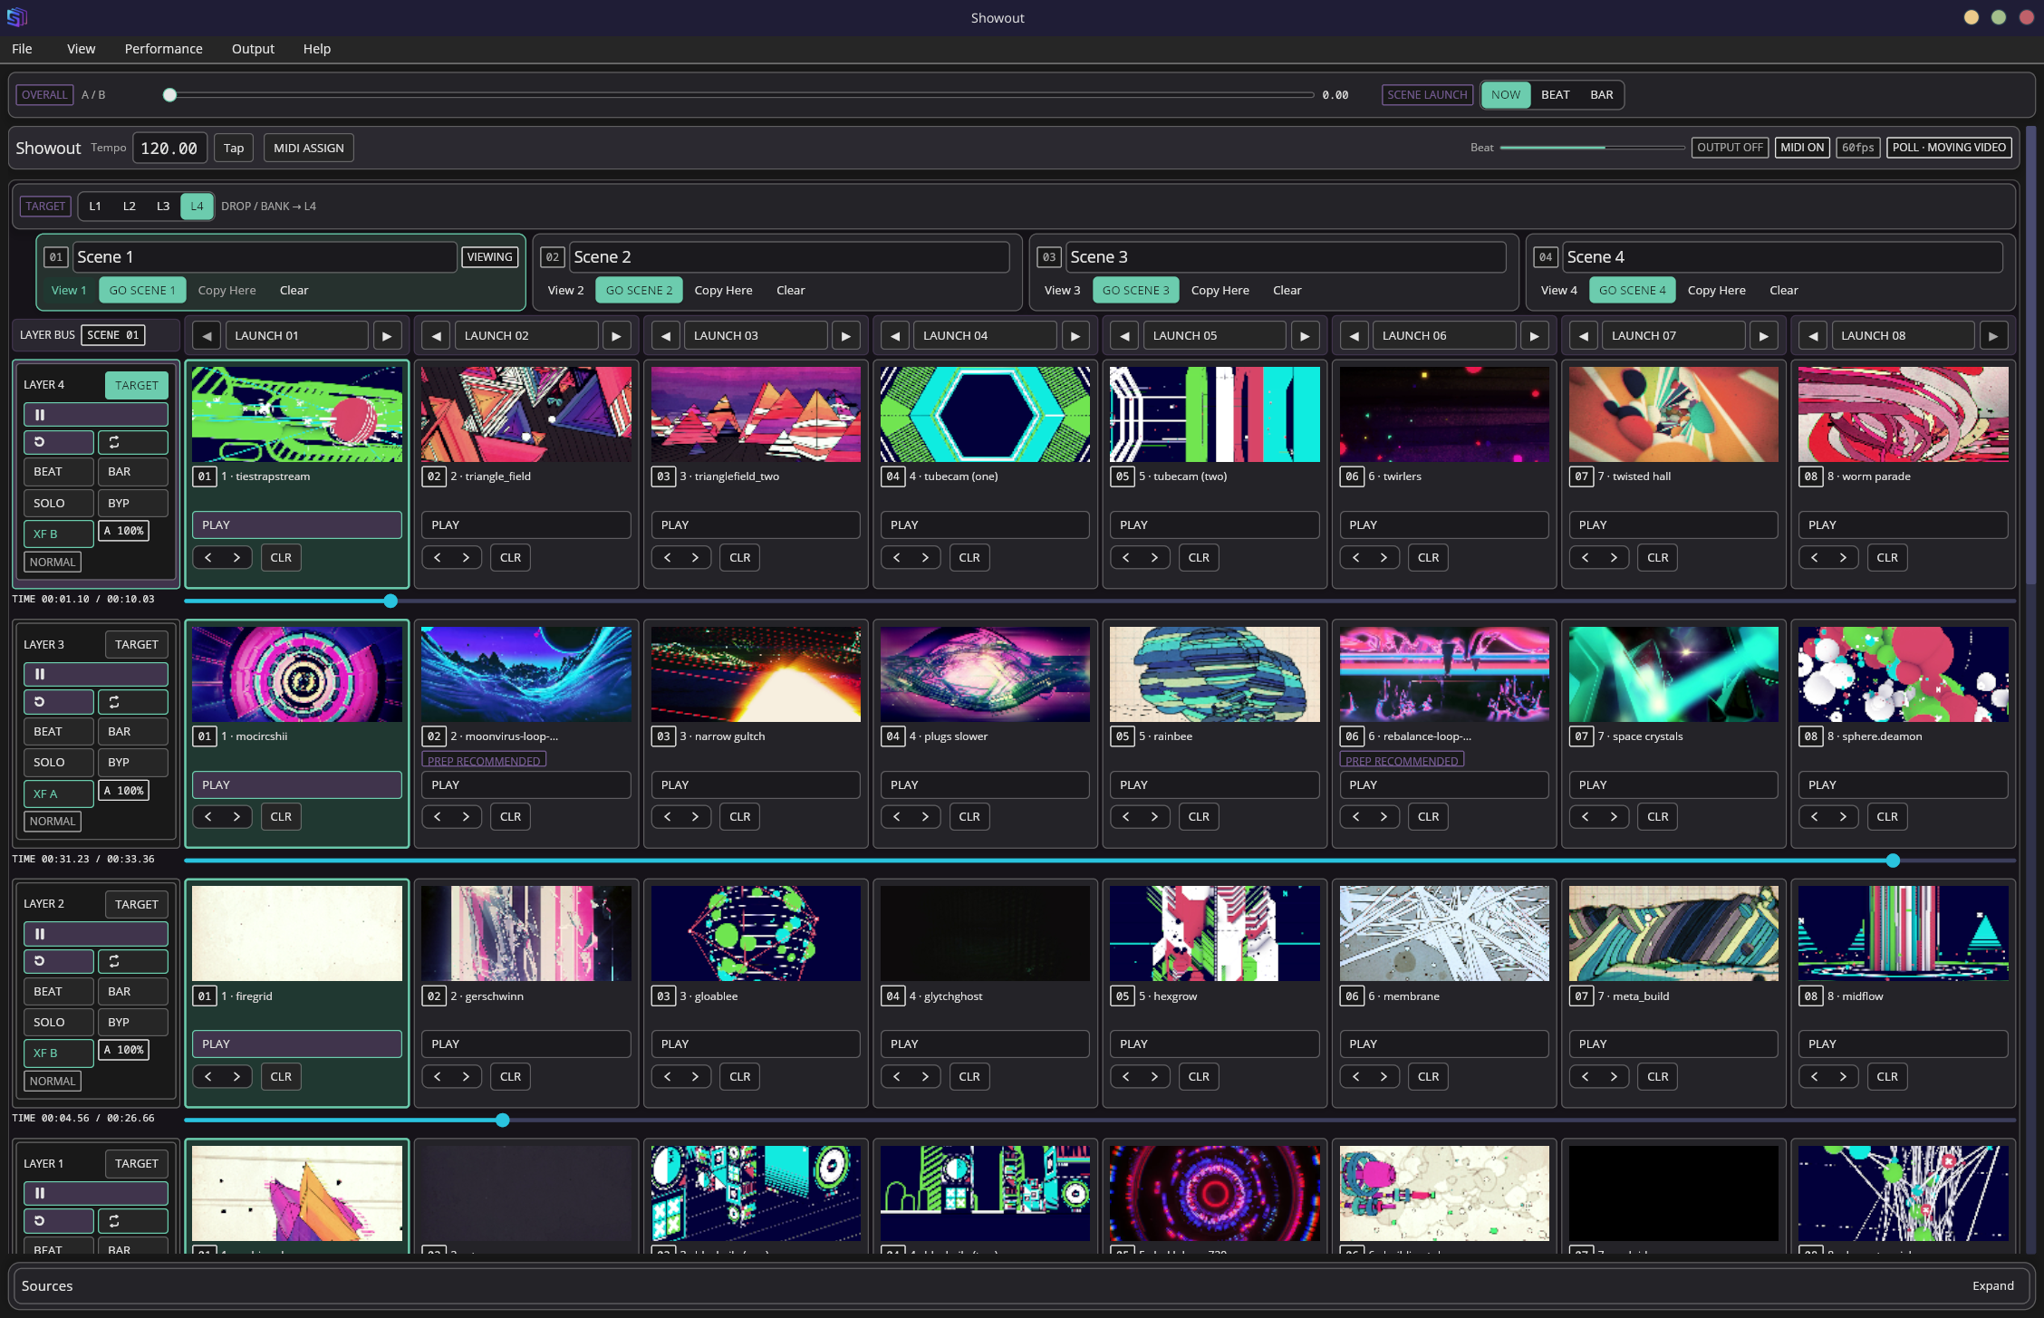Open Layer 3 NORMAL blend mode dropdown
Image resolution: width=2044 pixels, height=1318 pixels.
[x=53, y=822]
